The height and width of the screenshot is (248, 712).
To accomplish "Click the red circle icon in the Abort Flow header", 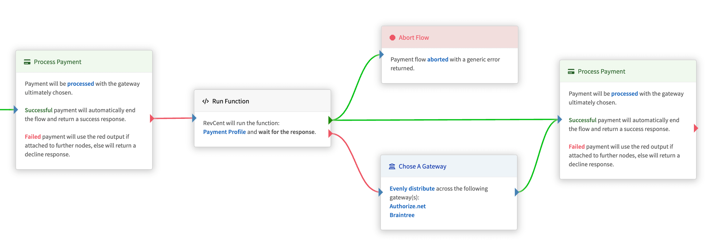I will point(392,38).
